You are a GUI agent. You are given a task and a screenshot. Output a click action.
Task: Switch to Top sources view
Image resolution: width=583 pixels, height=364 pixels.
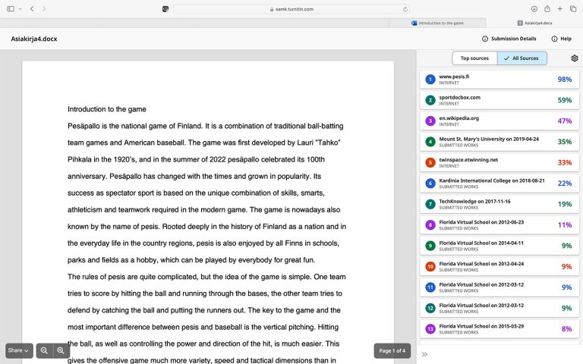coord(474,58)
